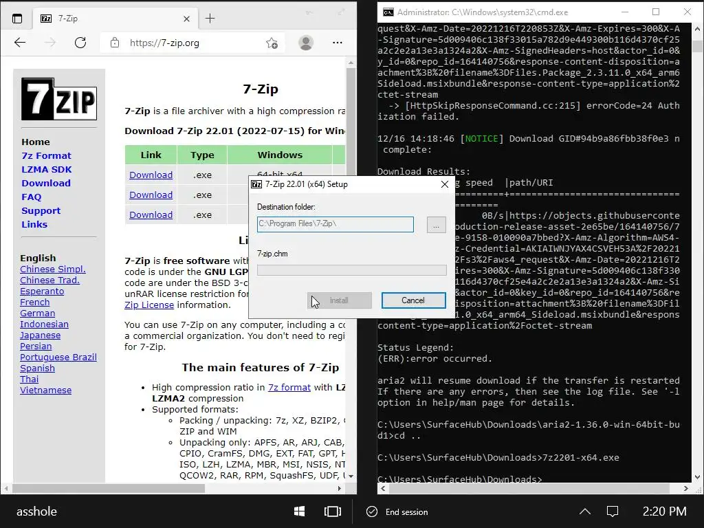This screenshot has height=528, width=704.
Task: Click the Link column header in table
Action: point(151,155)
